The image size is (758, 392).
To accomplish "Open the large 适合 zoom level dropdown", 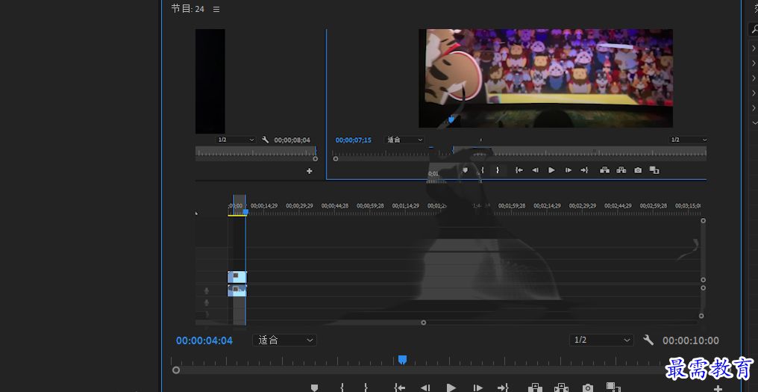I will point(284,340).
